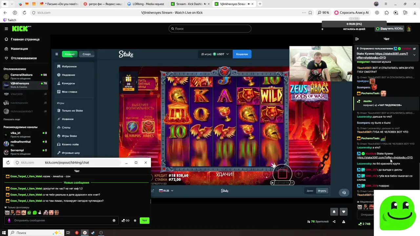Switch Stake mode to Играть
420x236 pixels.
[322, 191]
